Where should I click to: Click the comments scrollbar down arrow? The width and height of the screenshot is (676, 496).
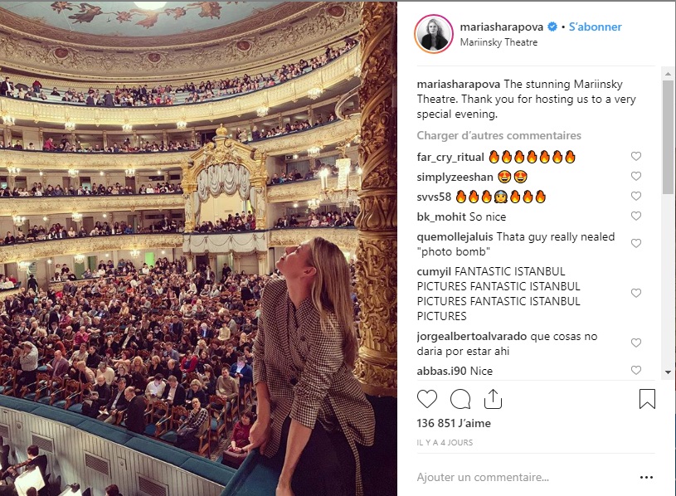click(668, 372)
